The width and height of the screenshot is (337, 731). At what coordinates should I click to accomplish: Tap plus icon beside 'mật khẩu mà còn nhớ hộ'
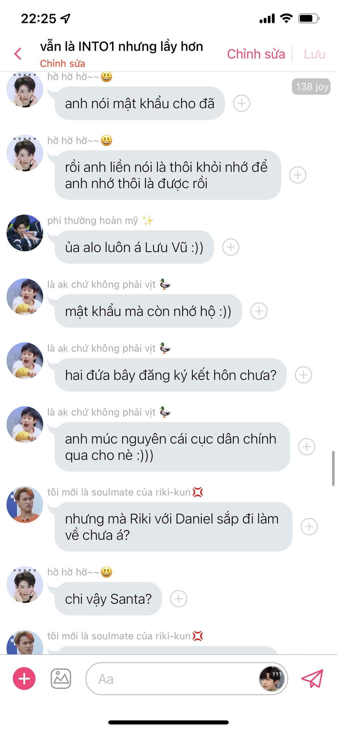coord(259,311)
